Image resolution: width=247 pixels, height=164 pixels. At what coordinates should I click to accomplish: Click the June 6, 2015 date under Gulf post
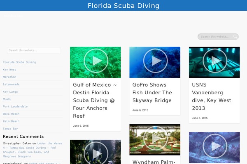pos(81,126)
